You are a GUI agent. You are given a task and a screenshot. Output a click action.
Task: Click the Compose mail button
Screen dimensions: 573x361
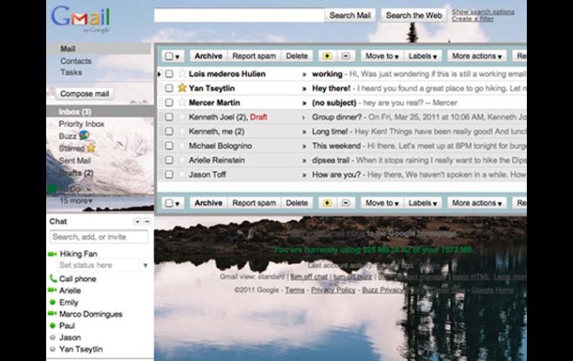pos(84,94)
